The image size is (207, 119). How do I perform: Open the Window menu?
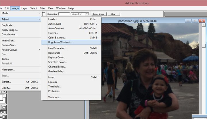[x=61, y=8]
